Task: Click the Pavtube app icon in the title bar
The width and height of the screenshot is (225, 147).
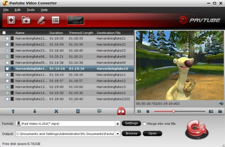Action: [x=5, y=3]
